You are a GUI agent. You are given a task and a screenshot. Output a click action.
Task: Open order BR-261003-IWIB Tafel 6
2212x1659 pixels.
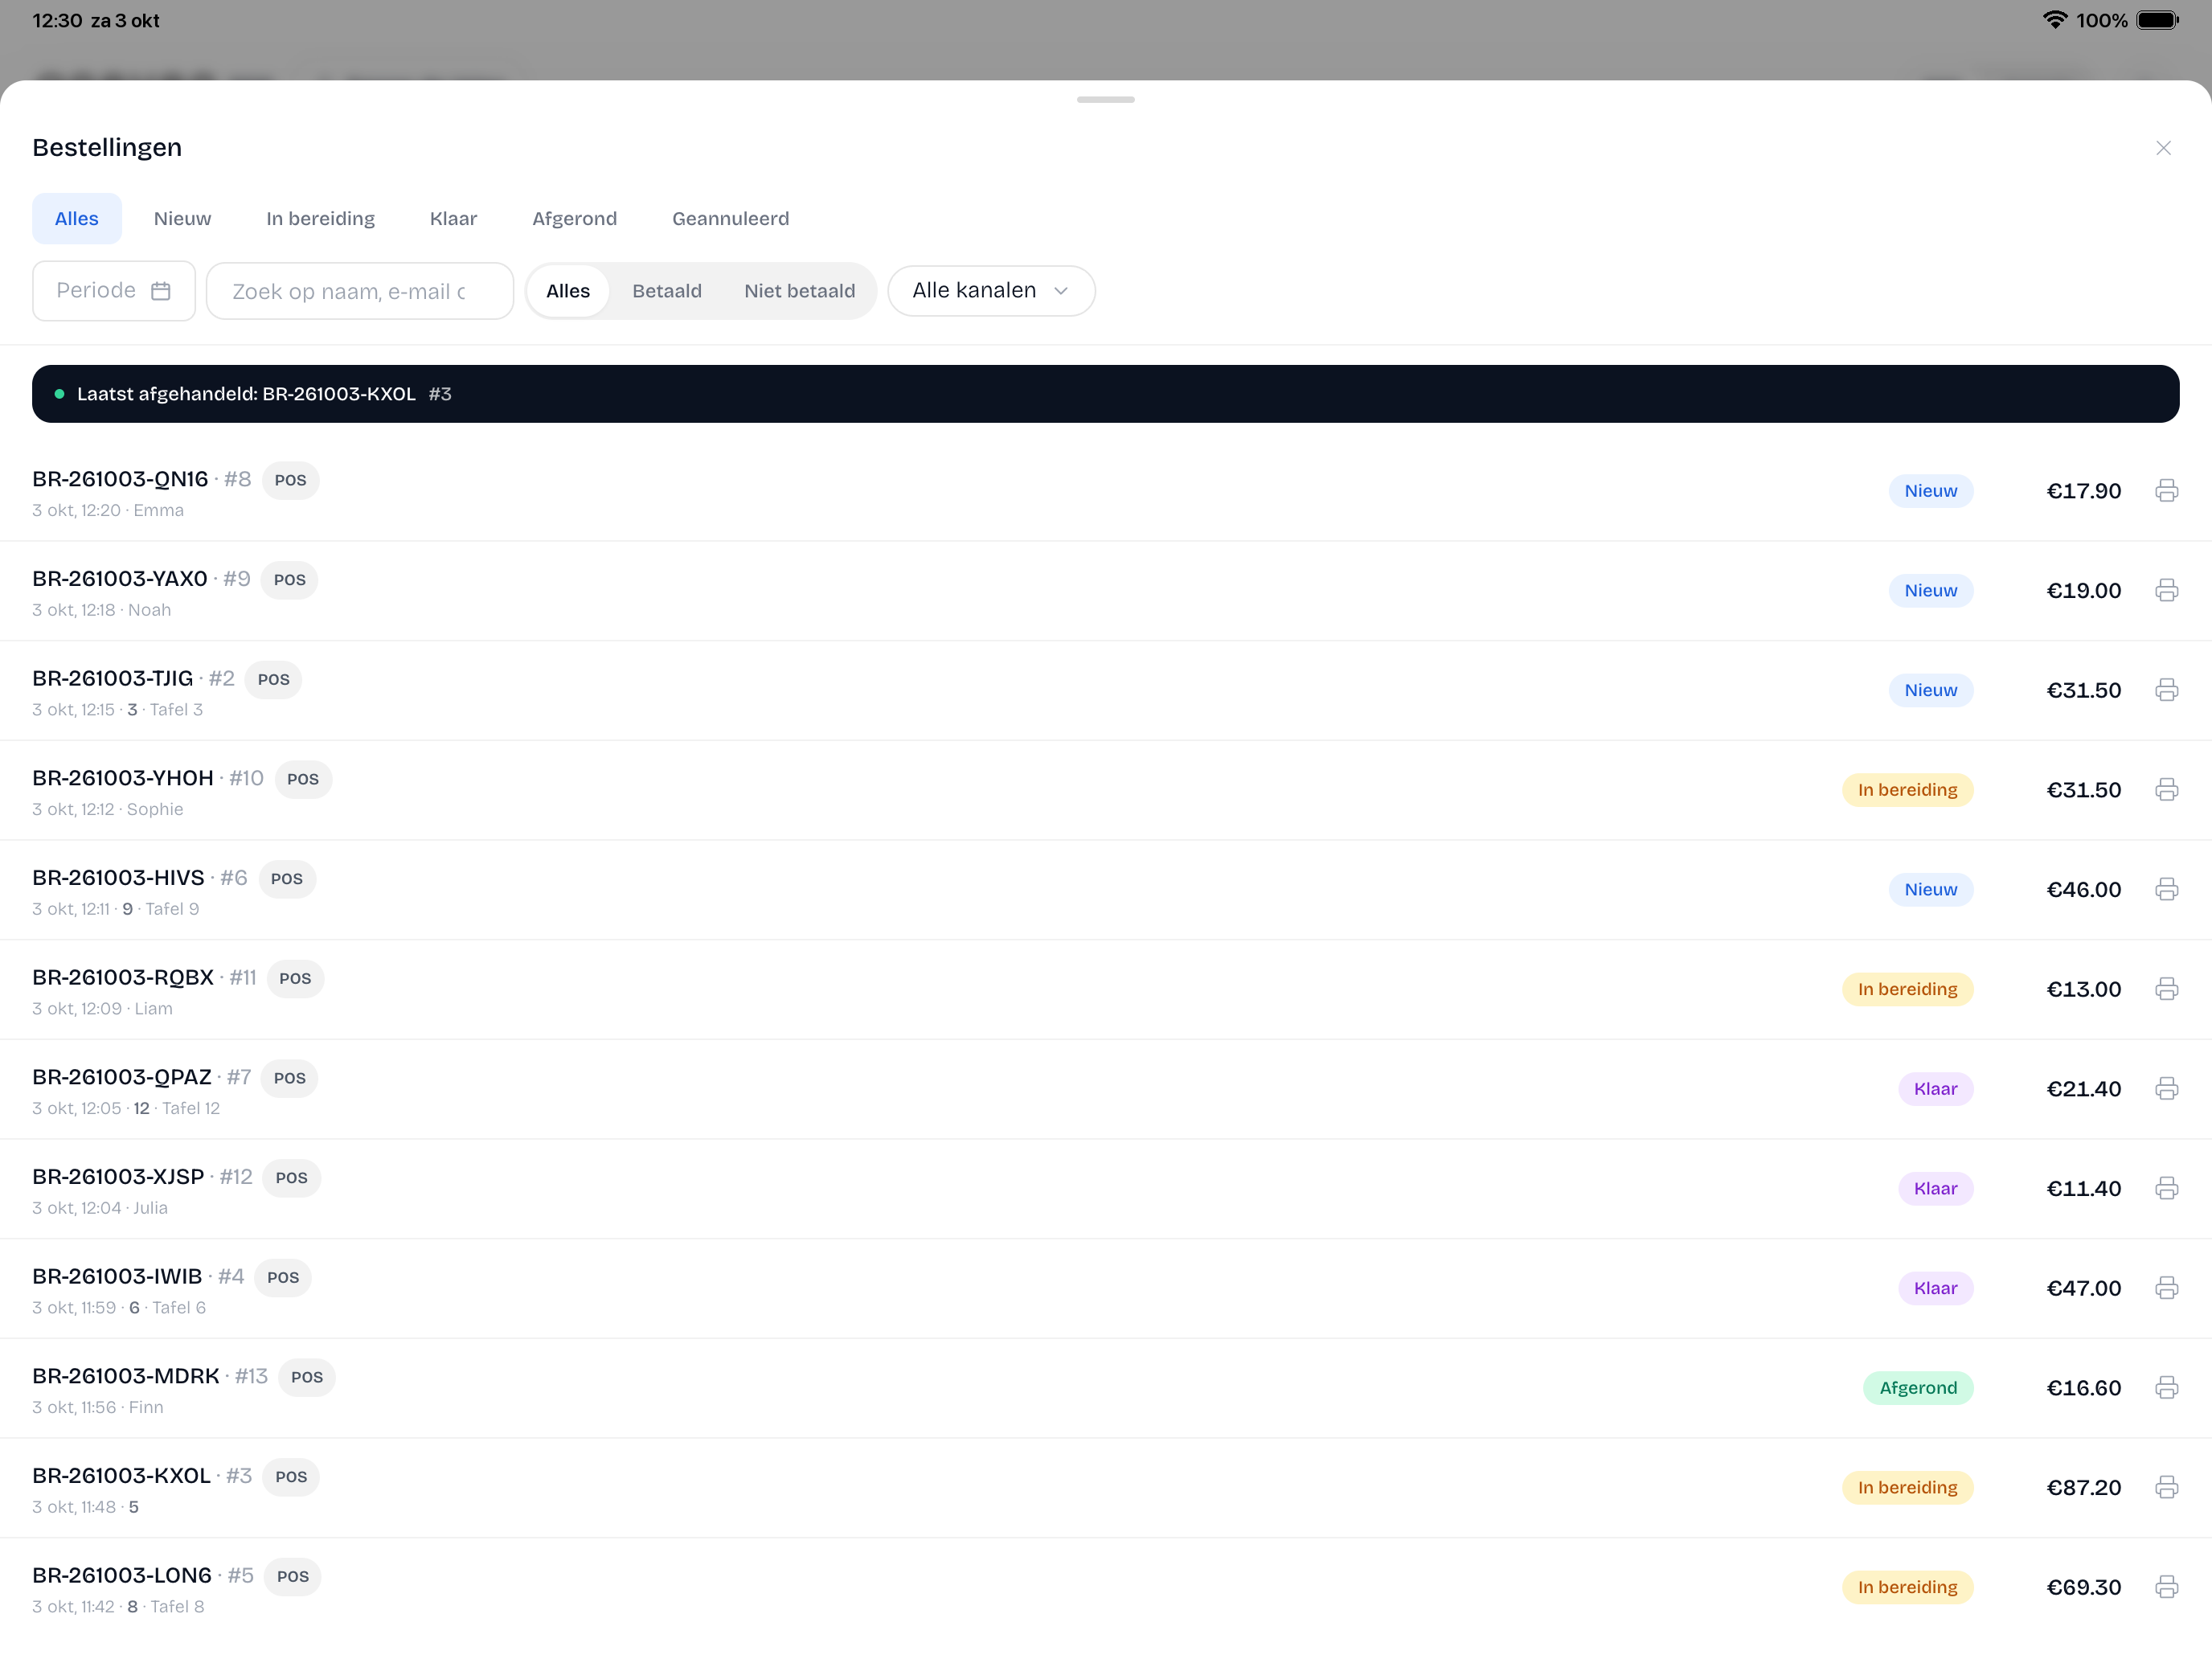1105,1289
